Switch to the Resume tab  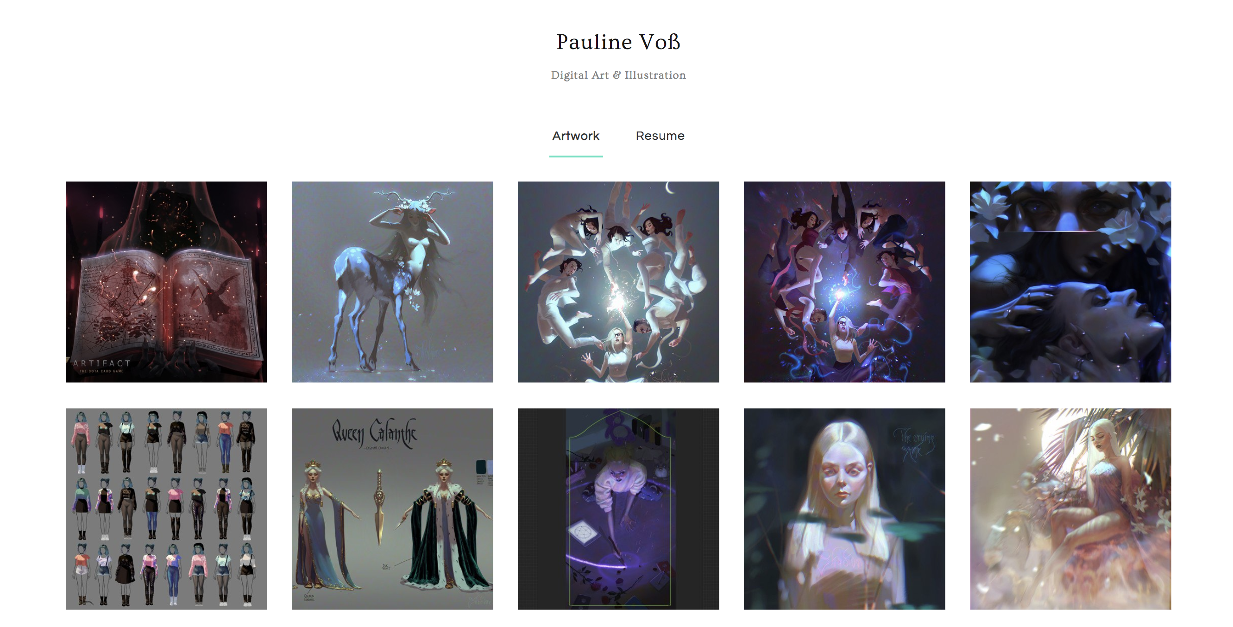click(660, 136)
